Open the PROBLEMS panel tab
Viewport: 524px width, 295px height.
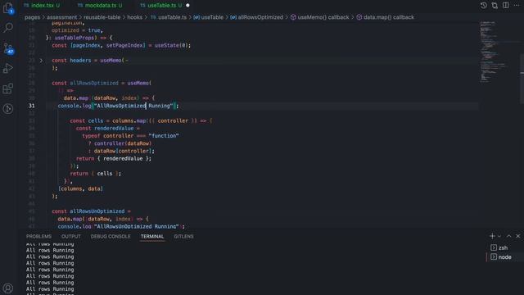click(x=38, y=236)
